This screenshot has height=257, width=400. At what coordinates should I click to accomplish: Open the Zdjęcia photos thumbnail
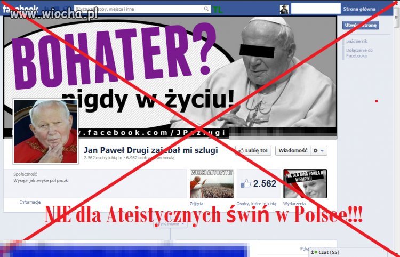tap(212, 183)
